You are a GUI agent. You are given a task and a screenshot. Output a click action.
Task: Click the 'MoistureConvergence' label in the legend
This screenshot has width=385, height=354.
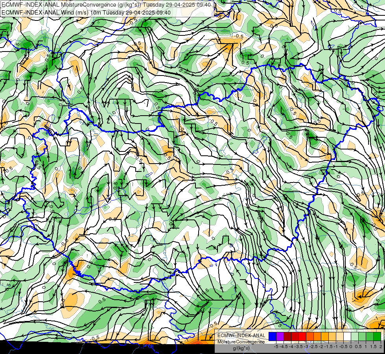(241, 342)
